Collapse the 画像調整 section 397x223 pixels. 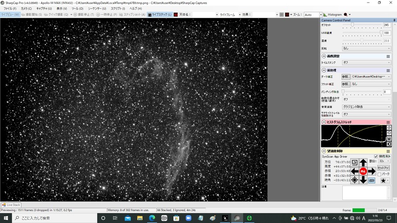[x=324, y=56]
